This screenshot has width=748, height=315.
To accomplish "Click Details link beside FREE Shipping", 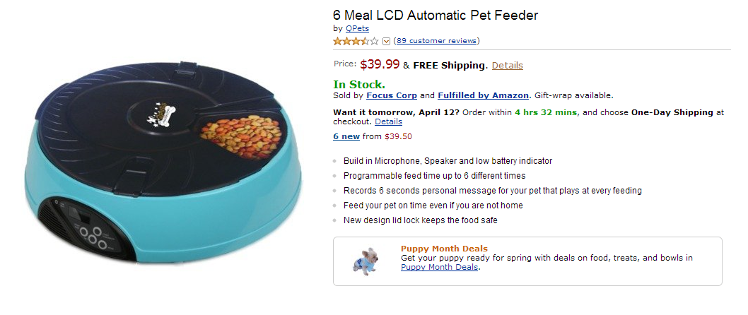I will [507, 66].
